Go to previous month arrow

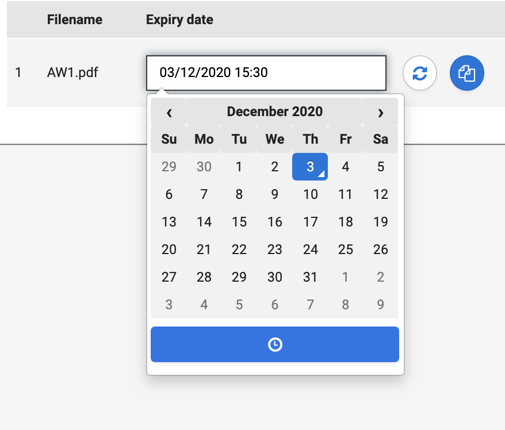[169, 112]
